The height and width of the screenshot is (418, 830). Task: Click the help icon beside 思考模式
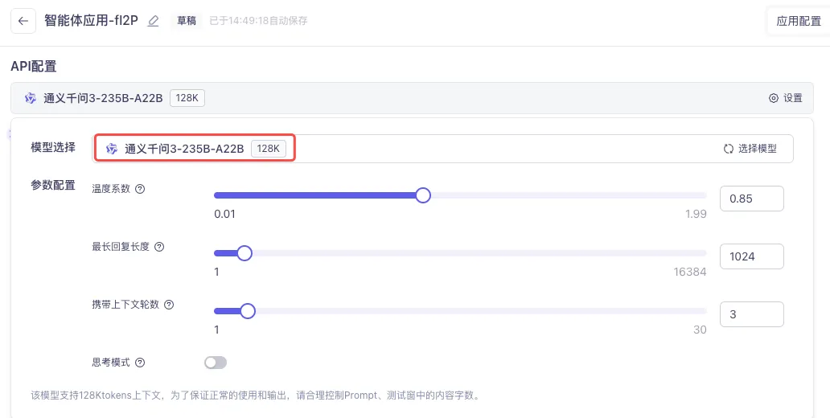[140, 363]
